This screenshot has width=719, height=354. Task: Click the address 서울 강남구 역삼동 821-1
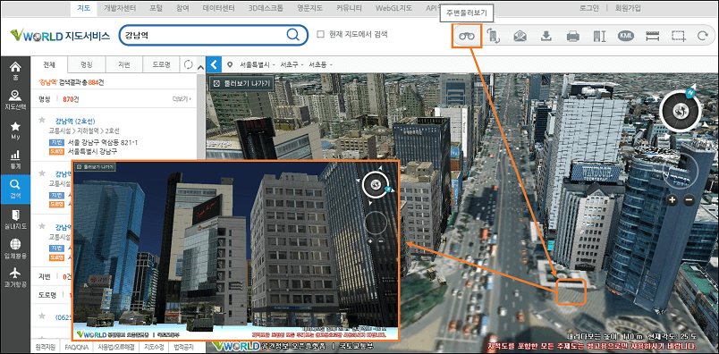102,142
